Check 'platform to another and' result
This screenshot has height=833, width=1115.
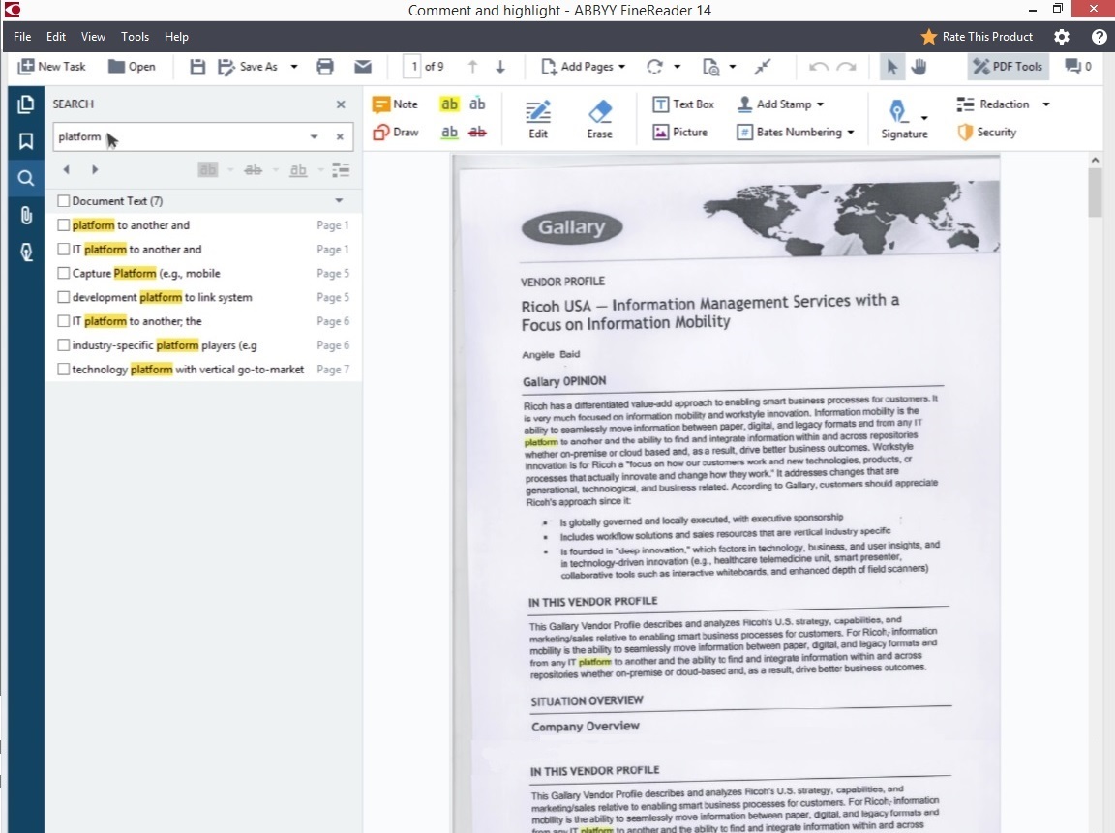point(63,225)
